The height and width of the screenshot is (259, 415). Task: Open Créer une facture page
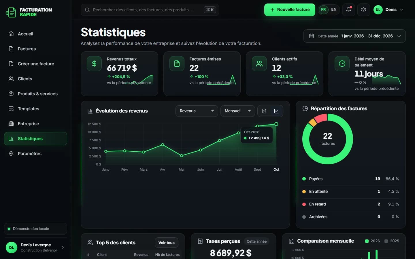click(x=35, y=64)
